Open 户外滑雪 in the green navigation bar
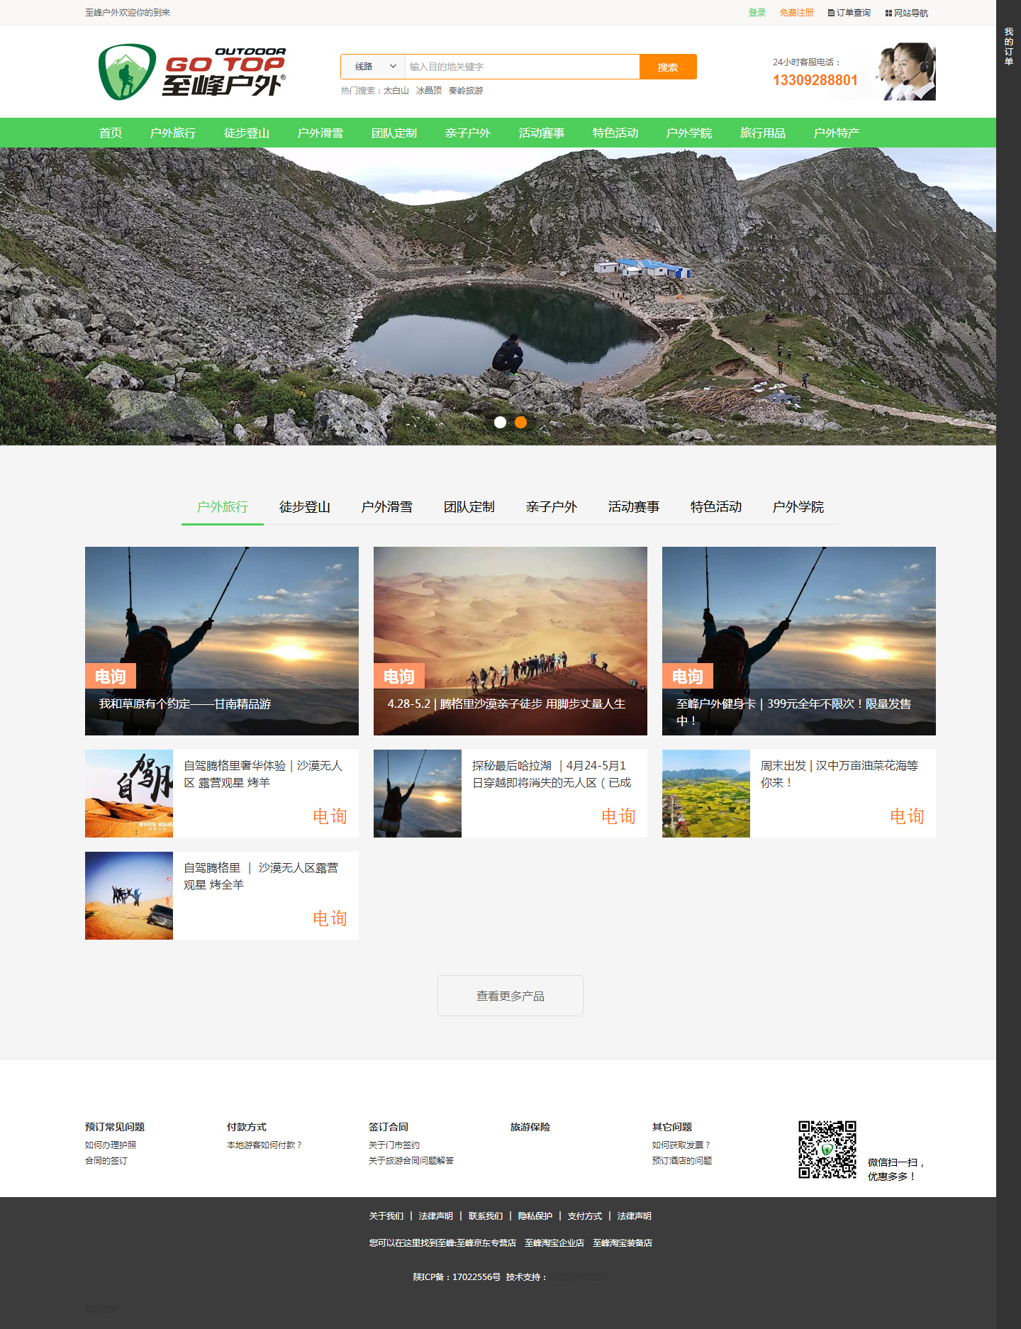This screenshot has width=1021, height=1329. point(320,133)
